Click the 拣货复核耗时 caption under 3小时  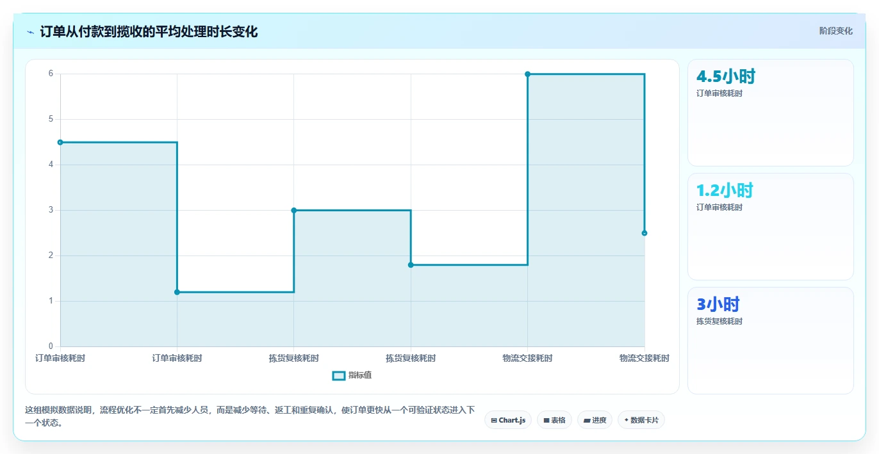(x=719, y=321)
